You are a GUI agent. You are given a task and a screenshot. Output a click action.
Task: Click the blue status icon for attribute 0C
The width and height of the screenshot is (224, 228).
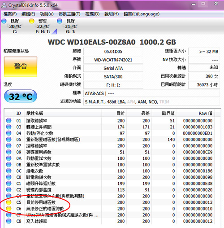pyautogui.click(x=9, y=171)
